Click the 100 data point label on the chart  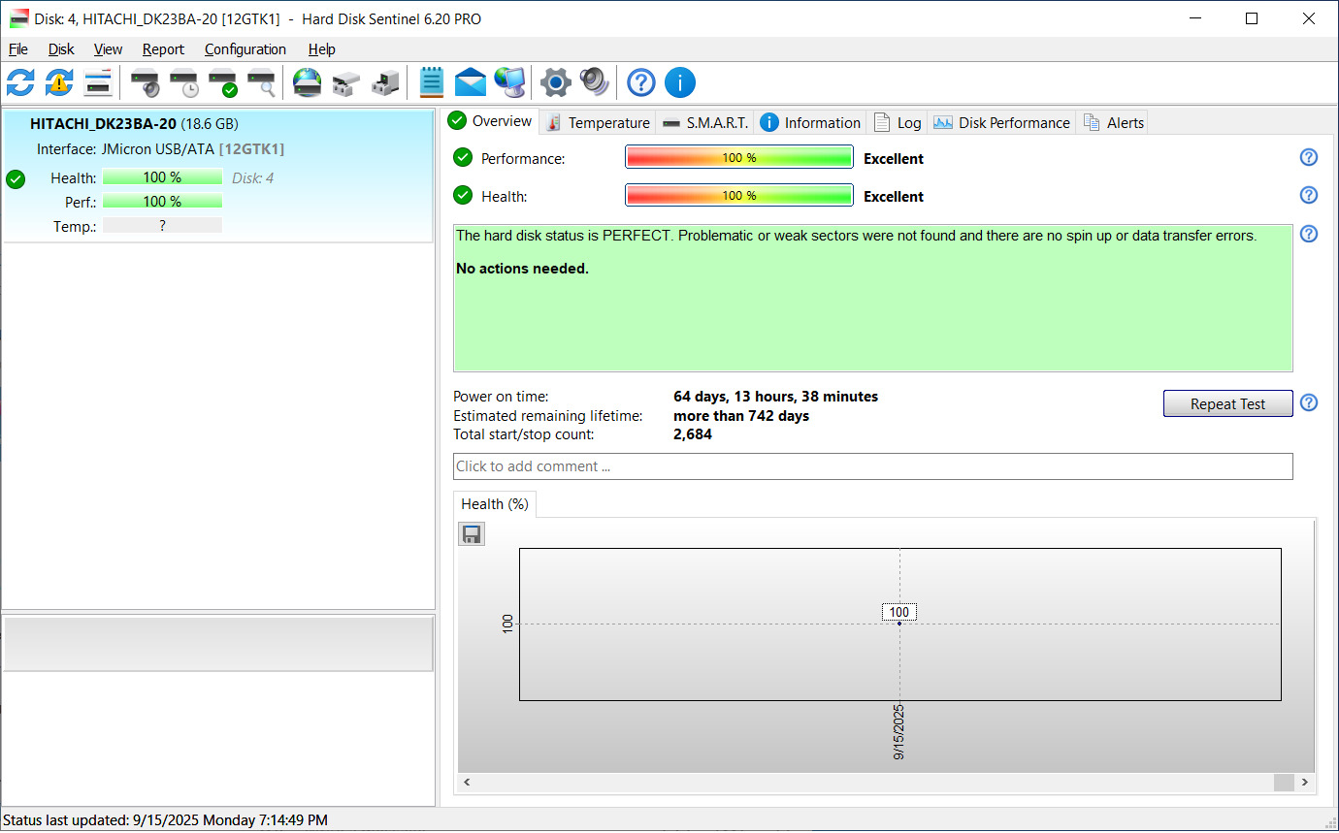(899, 612)
